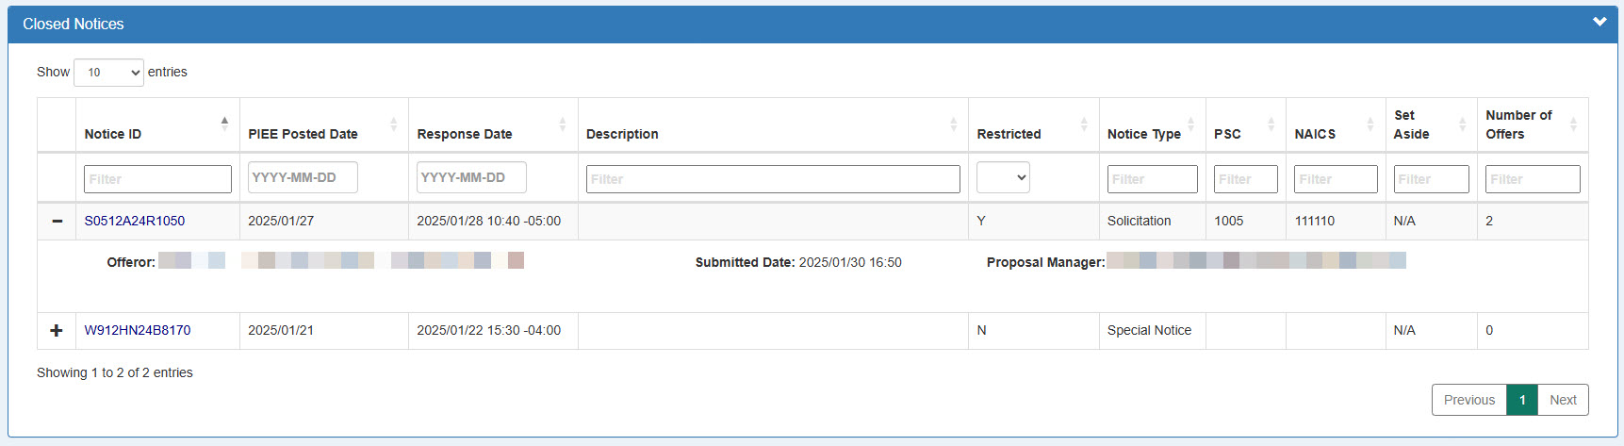Go to the Next page
1624x446 pixels.
(x=1563, y=400)
